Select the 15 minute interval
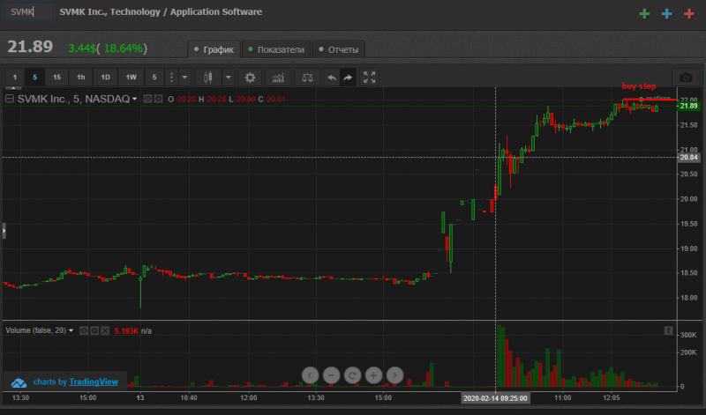 [56, 78]
